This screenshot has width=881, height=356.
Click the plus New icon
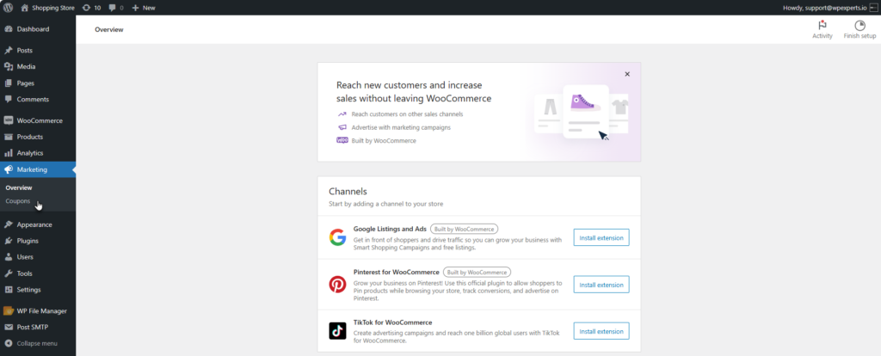pos(135,8)
